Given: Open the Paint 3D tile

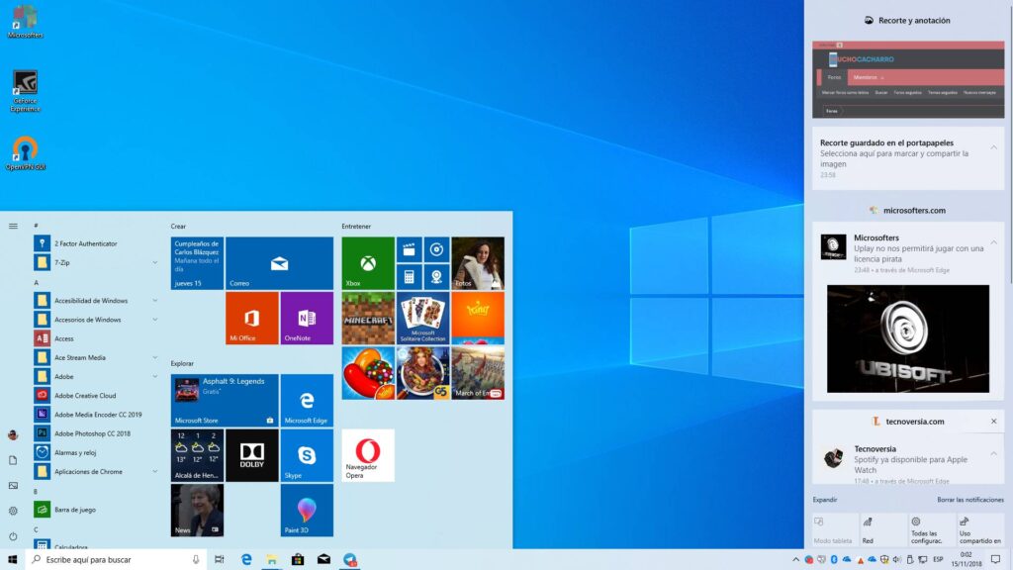Looking at the screenshot, I should (x=306, y=510).
